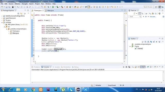
Task: Toggle Mark Occurrences highlighter icon
Action: [x=89, y=7]
